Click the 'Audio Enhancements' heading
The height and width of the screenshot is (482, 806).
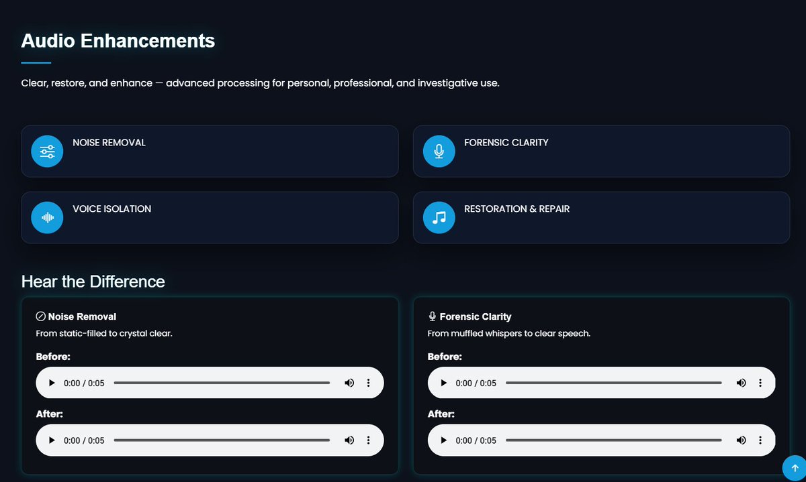[118, 41]
